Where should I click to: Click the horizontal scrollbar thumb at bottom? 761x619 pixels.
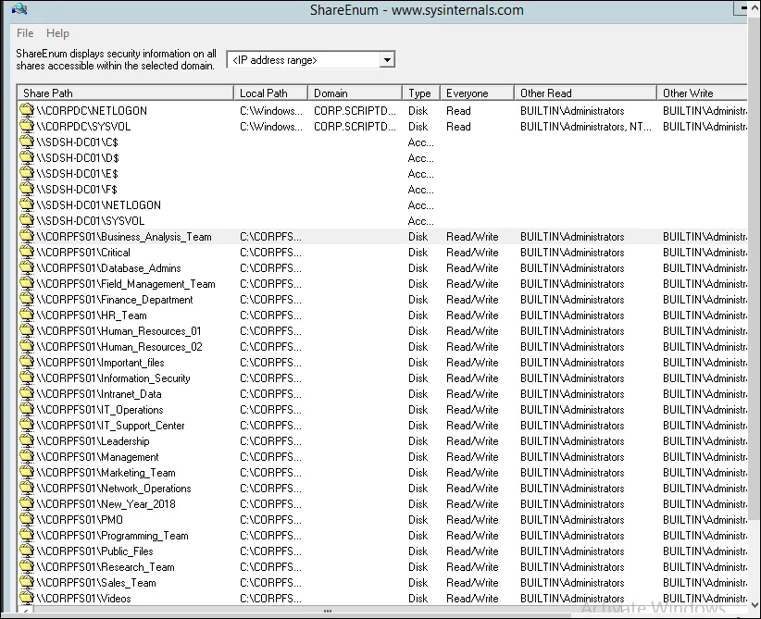[328, 611]
